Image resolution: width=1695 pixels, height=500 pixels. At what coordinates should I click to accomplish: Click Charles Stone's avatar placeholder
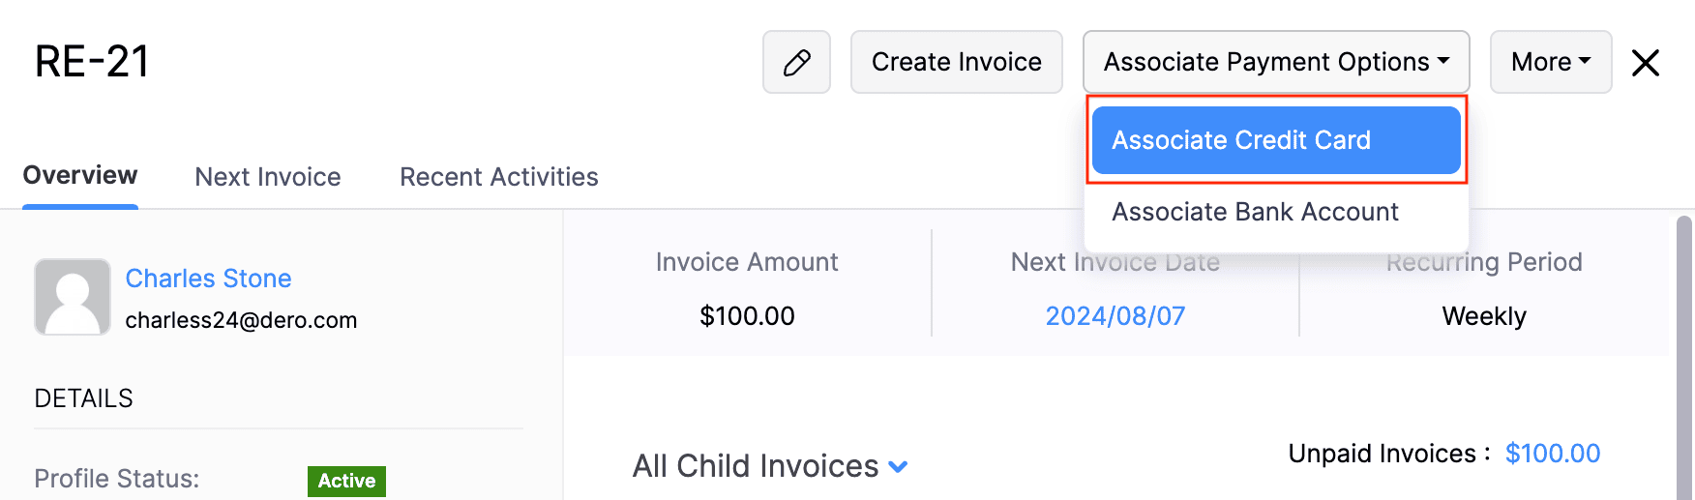coord(73,297)
